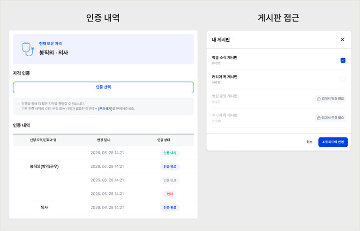Image resolution: width=360 pixels, height=231 pixels.
Task: Uncheck the 학술 소식 게시판 checkbox
Action: point(343,60)
